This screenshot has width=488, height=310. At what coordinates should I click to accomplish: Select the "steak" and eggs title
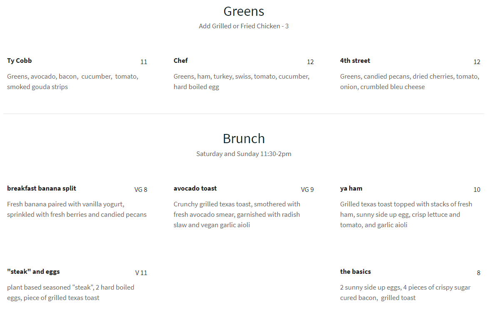pyautogui.click(x=33, y=272)
